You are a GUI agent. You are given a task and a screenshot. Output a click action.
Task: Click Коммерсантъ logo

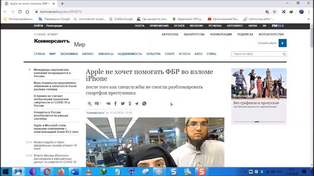point(52,41)
